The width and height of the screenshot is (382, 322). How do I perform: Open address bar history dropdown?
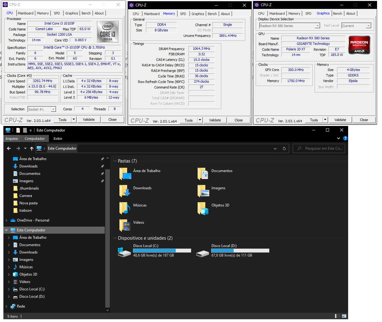pyautogui.click(x=275, y=148)
